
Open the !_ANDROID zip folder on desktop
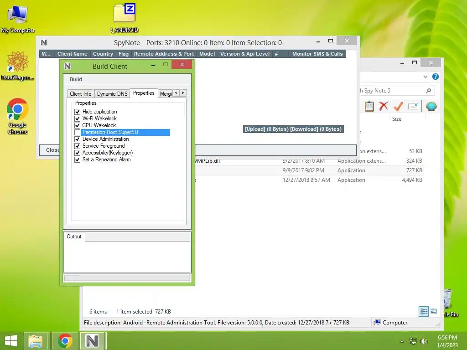point(125,18)
